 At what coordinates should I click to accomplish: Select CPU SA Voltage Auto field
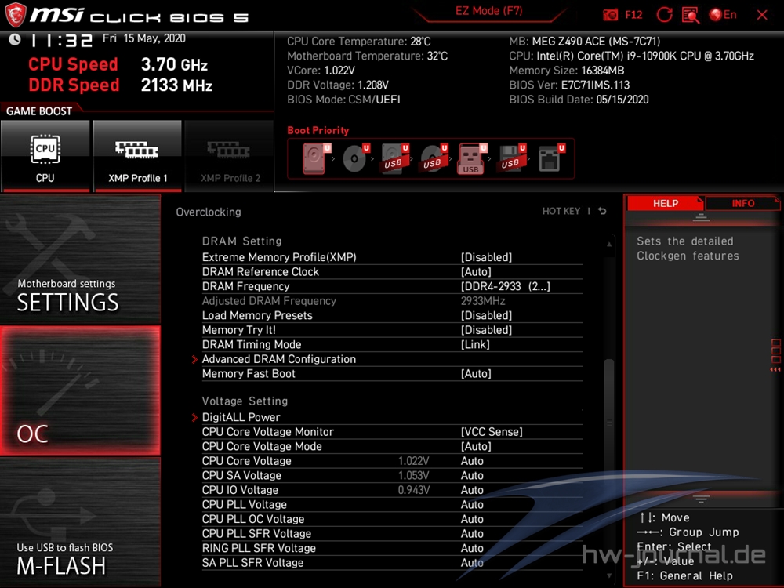pyautogui.click(x=472, y=476)
